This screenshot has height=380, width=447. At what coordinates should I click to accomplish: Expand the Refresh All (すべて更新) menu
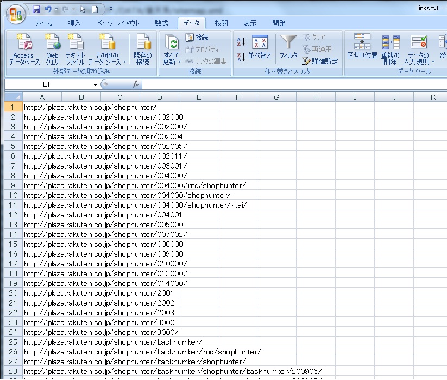(172, 61)
